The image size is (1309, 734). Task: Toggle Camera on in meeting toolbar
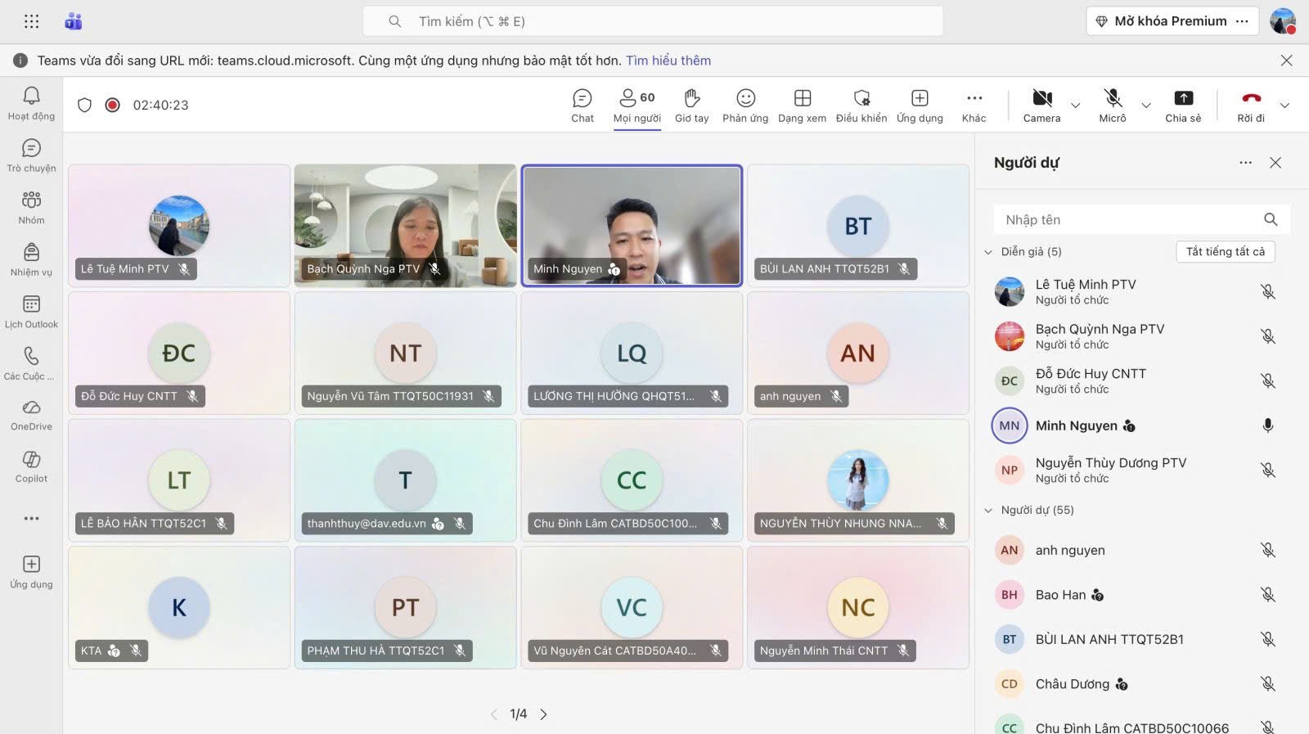tap(1041, 106)
